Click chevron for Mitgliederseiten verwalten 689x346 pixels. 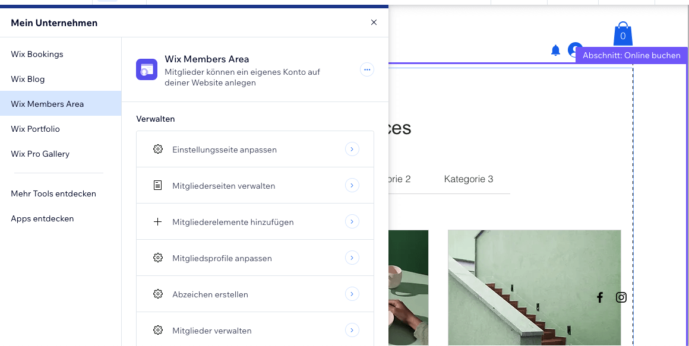pos(352,185)
